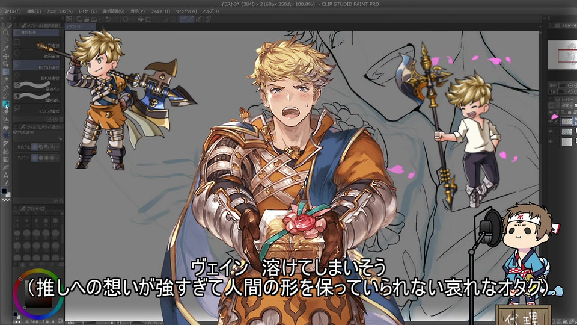The height and width of the screenshot is (325, 577).
Task: Select the Move layer cross-arrows tool
Action: coord(5,56)
